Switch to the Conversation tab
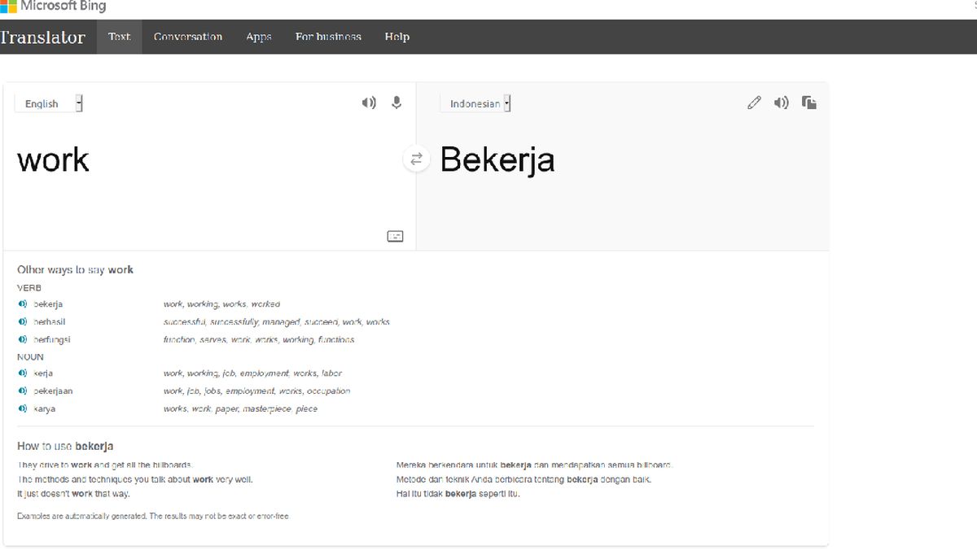The width and height of the screenshot is (977, 550). pos(187,37)
